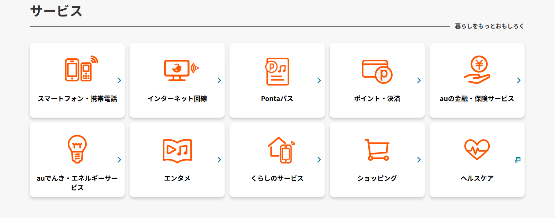Click the heart healthcare icon
Viewport: 555px width, 218px height.
tap(477, 149)
